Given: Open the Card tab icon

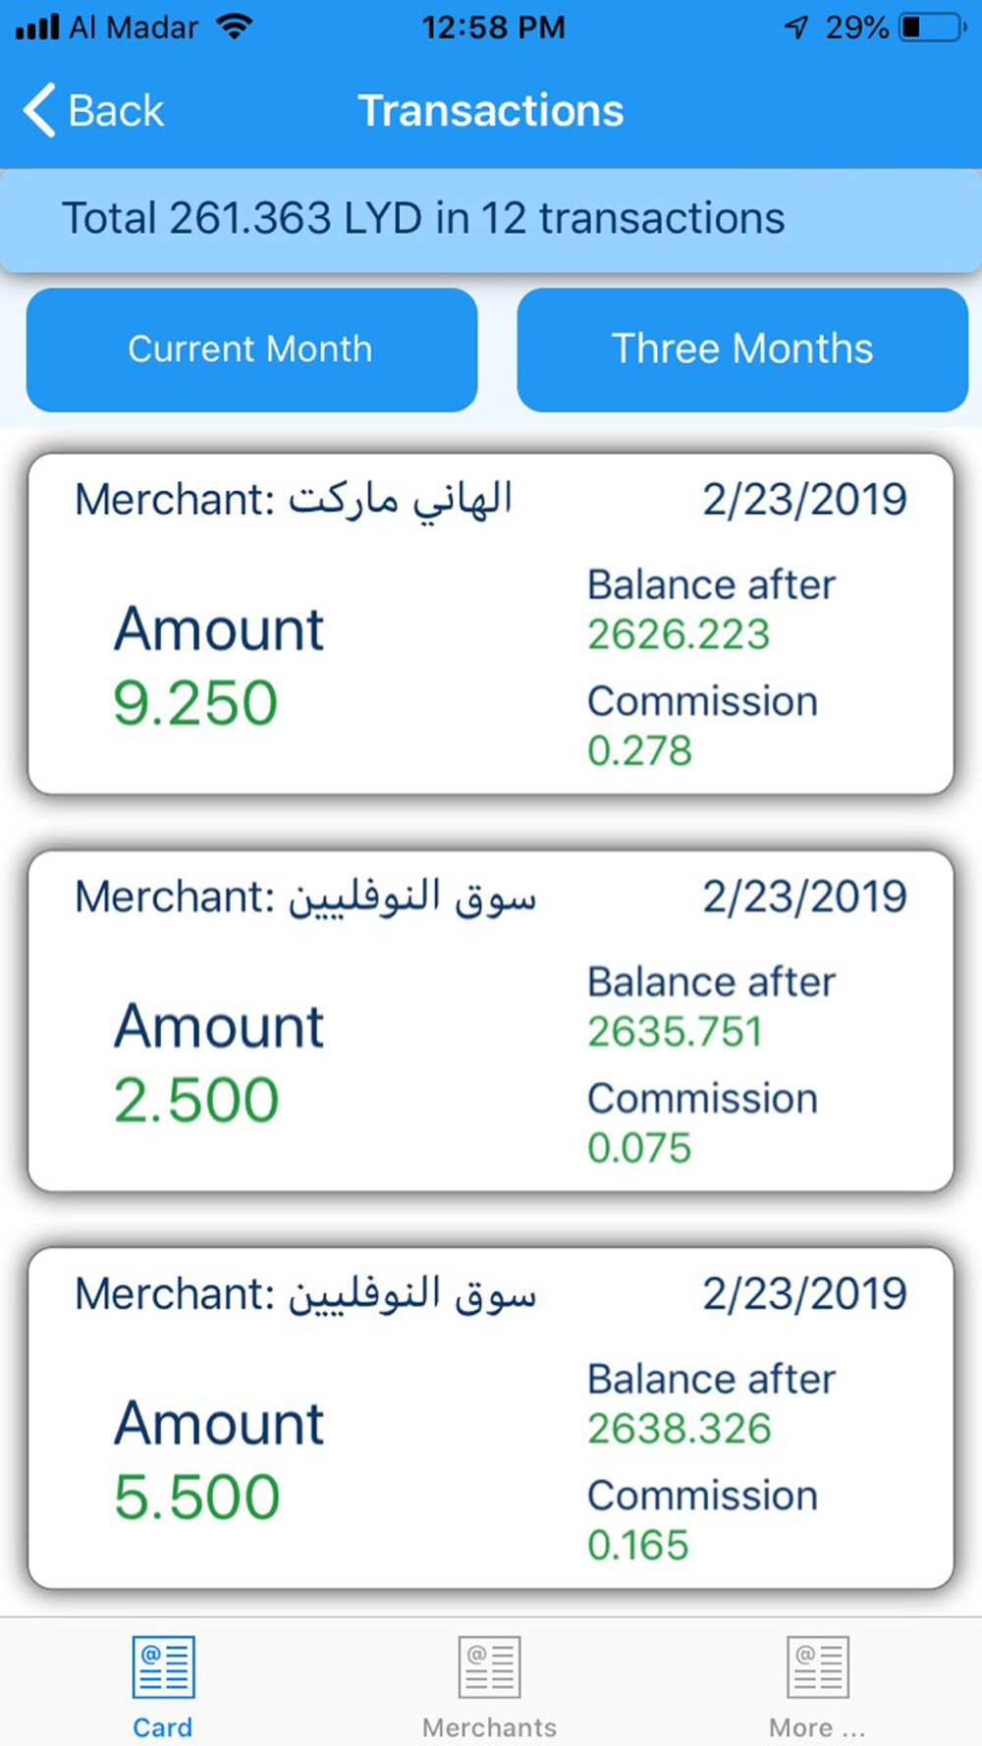Looking at the screenshot, I should (x=163, y=1665).
